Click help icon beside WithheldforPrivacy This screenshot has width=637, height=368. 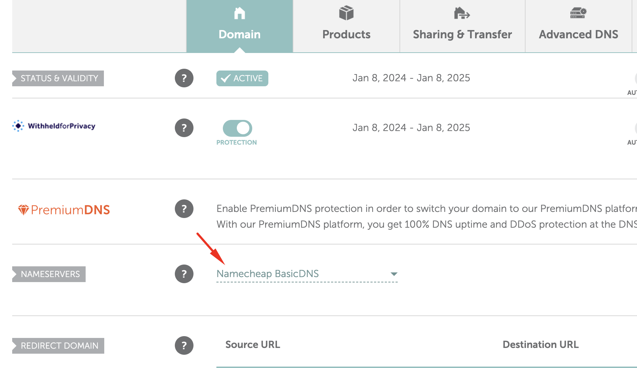click(184, 128)
